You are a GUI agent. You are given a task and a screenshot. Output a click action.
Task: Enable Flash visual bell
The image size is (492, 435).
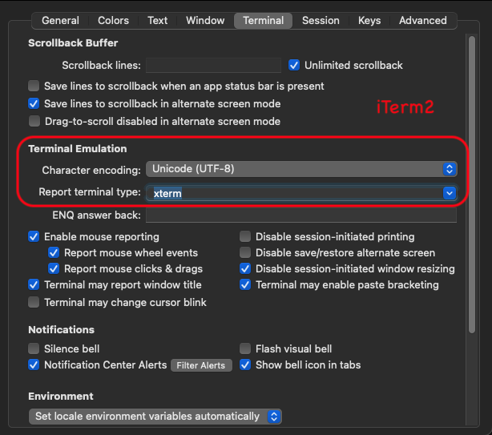pos(245,348)
